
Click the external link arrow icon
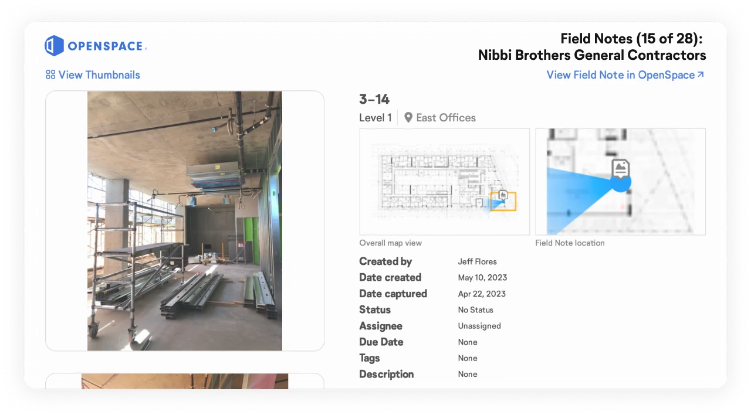(700, 74)
